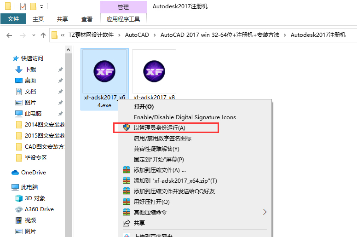
Task: Open pinned 此电脑 in quick access
Action: (33, 113)
